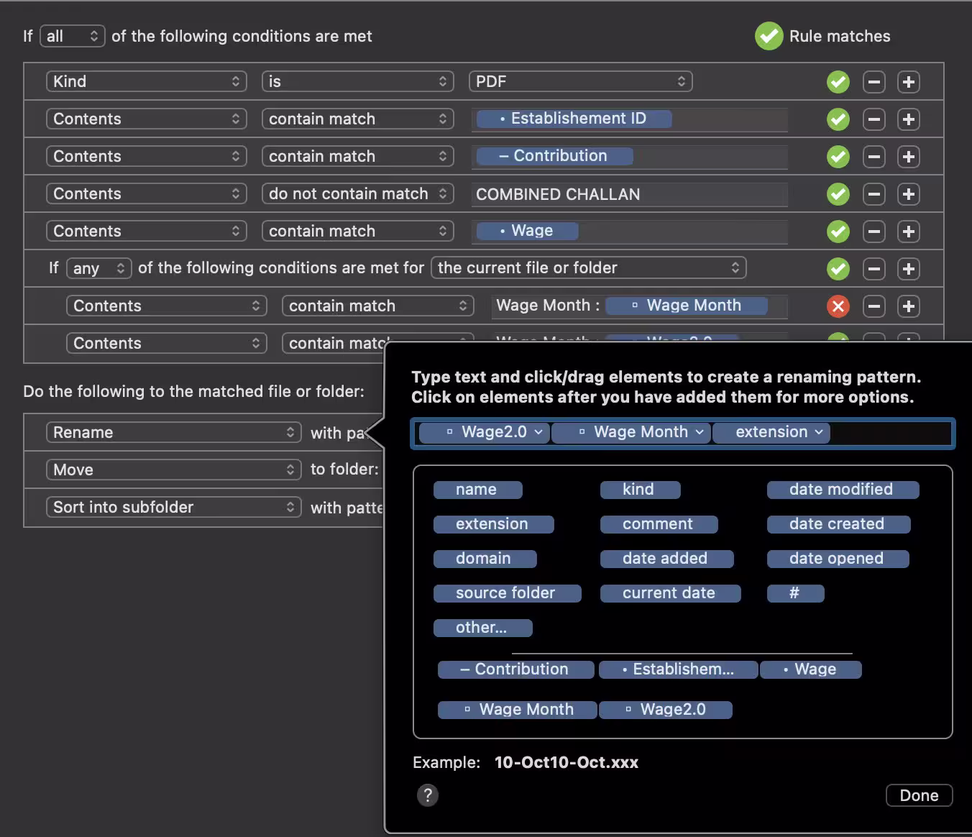This screenshot has height=837, width=972.
Task: Click the 'other…' pattern token
Action: [482, 628]
